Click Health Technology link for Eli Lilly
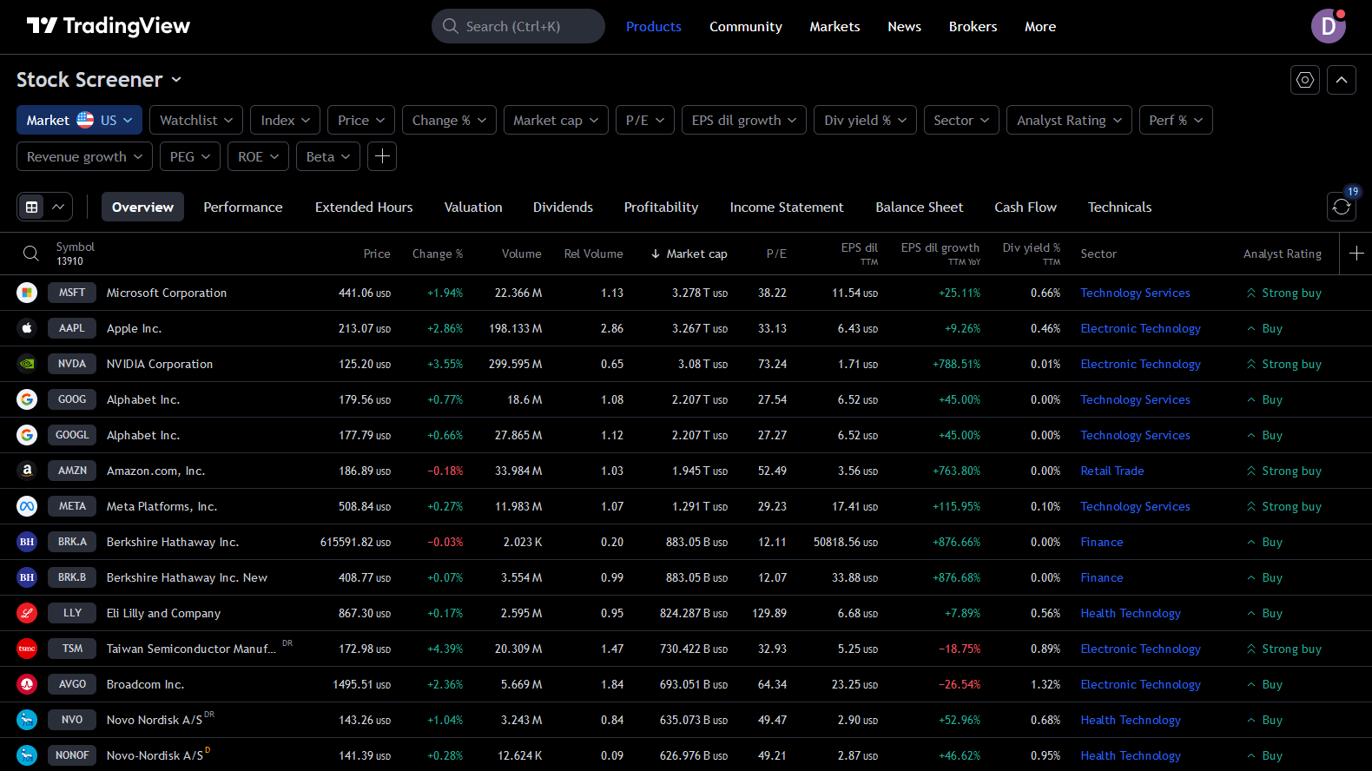The width and height of the screenshot is (1372, 771). point(1131,613)
